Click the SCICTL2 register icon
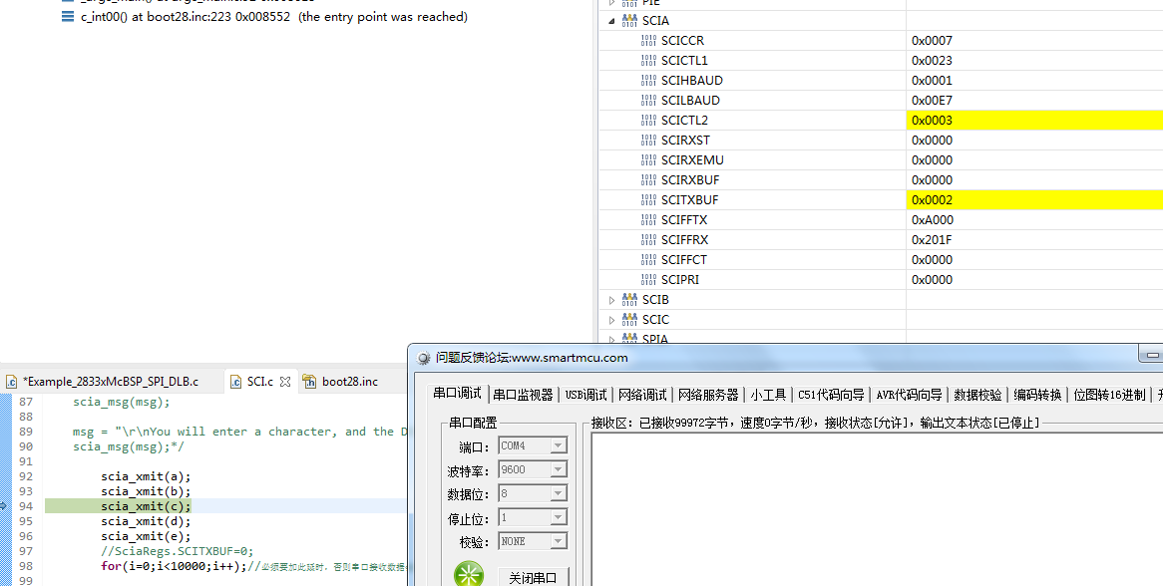Viewport: 1163px width, 586px height. coord(648,121)
